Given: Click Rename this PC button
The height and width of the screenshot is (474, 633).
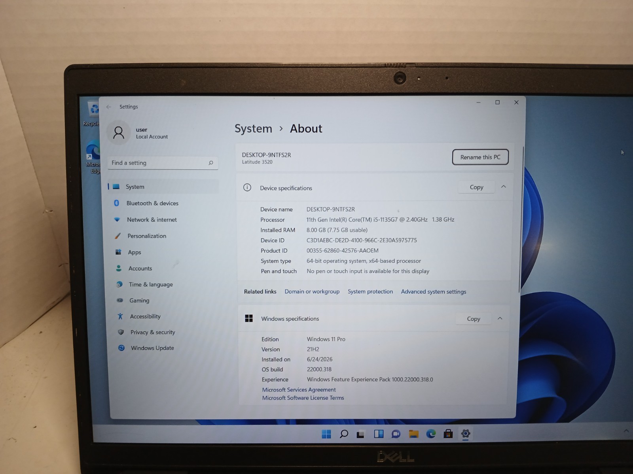Looking at the screenshot, I should tap(480, 157).
